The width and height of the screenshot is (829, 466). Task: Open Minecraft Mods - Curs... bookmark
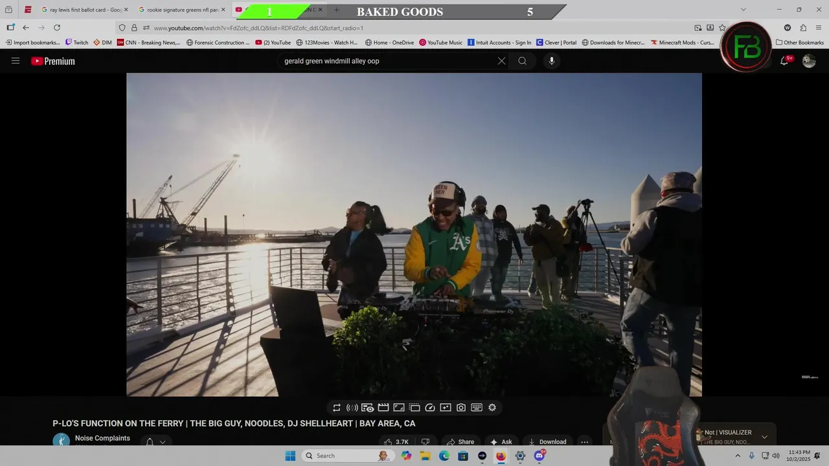click(682, 43)
